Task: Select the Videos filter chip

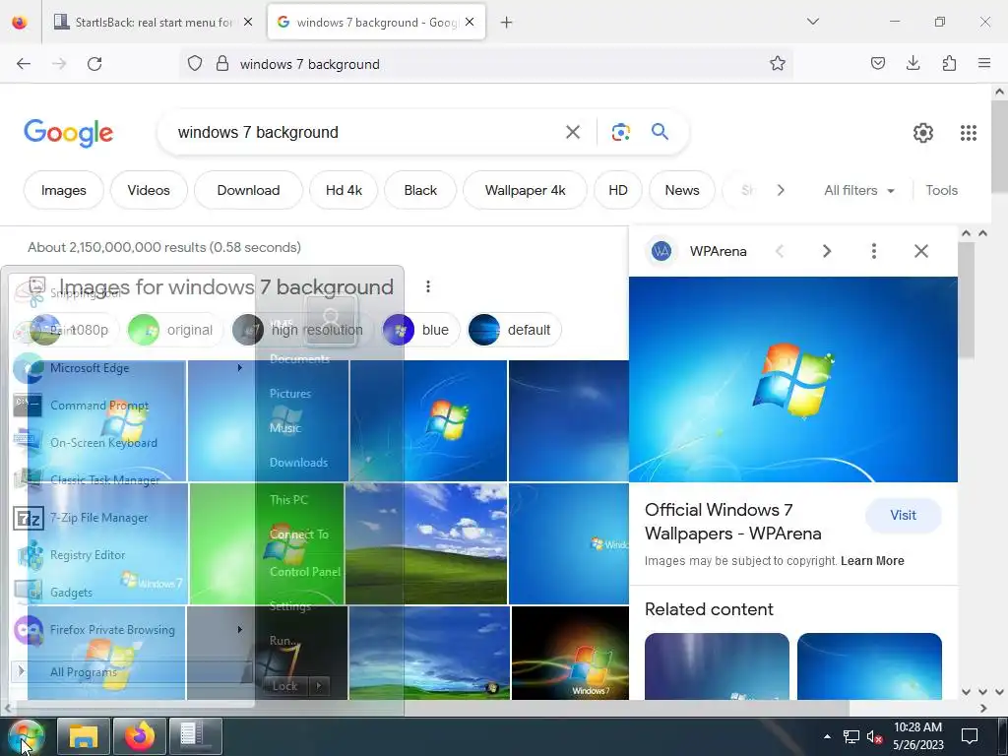Action: (x=149, y=190)
